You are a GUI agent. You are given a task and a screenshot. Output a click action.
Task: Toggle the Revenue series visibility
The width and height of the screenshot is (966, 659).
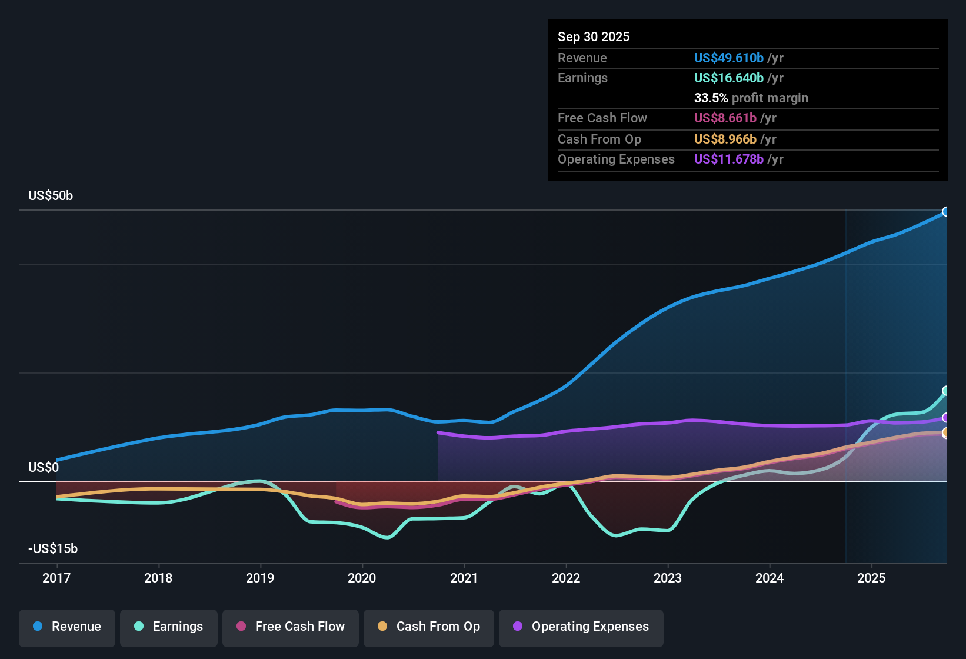click(x=66, y=627)
